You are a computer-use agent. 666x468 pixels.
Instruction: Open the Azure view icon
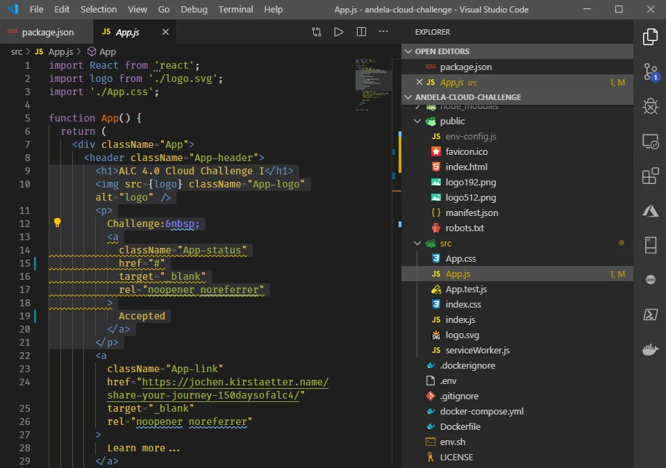point(650,210)
